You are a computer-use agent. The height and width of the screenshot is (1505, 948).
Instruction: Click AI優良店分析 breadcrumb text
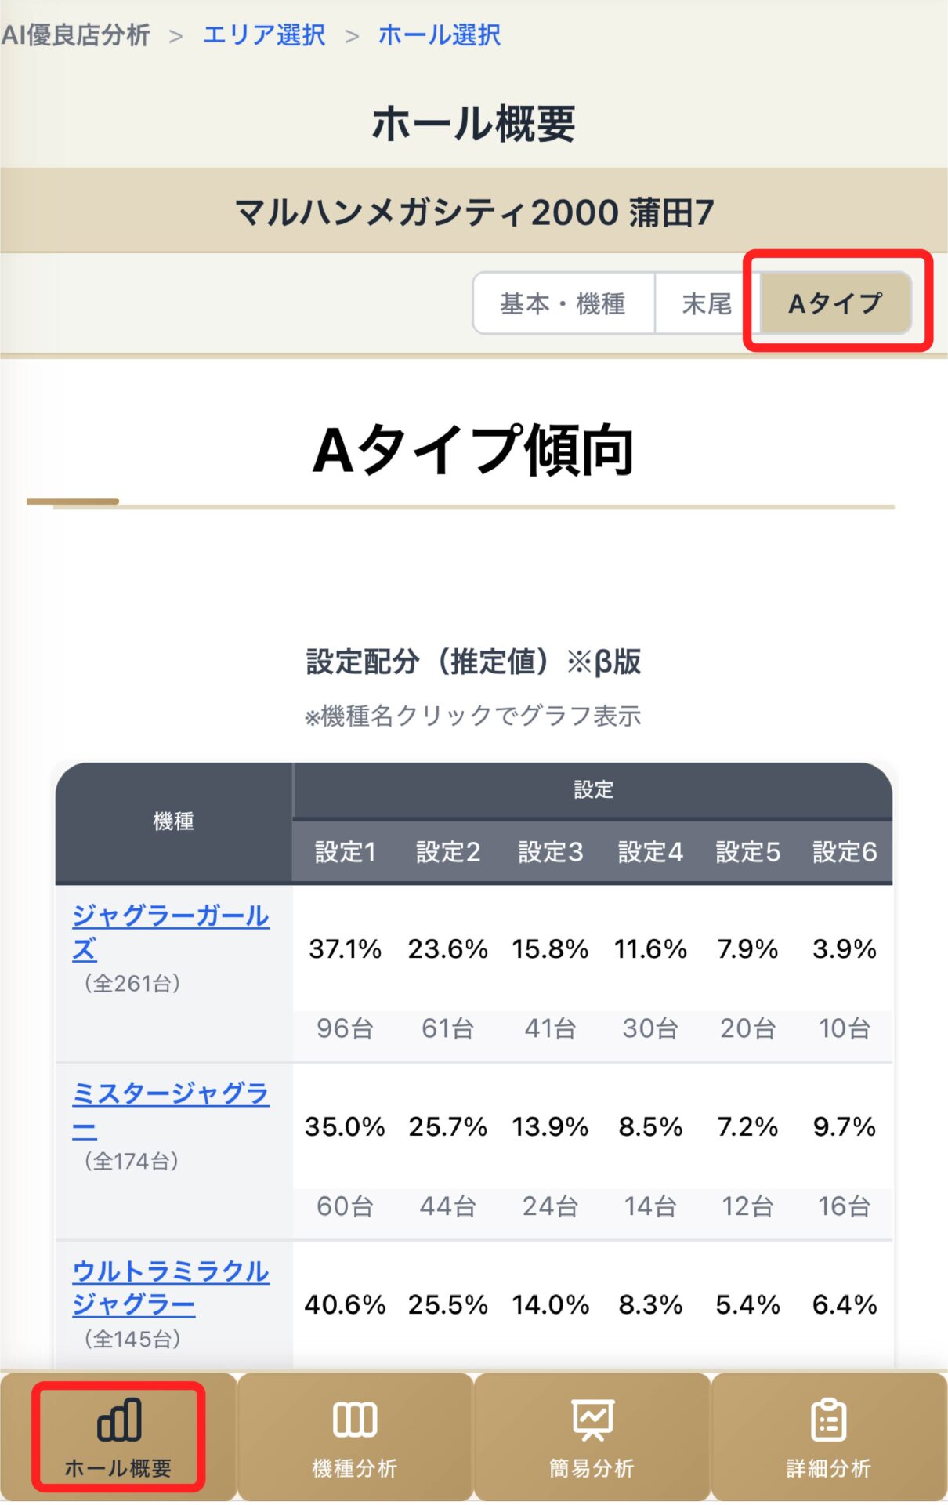click(x=75, y=35)
